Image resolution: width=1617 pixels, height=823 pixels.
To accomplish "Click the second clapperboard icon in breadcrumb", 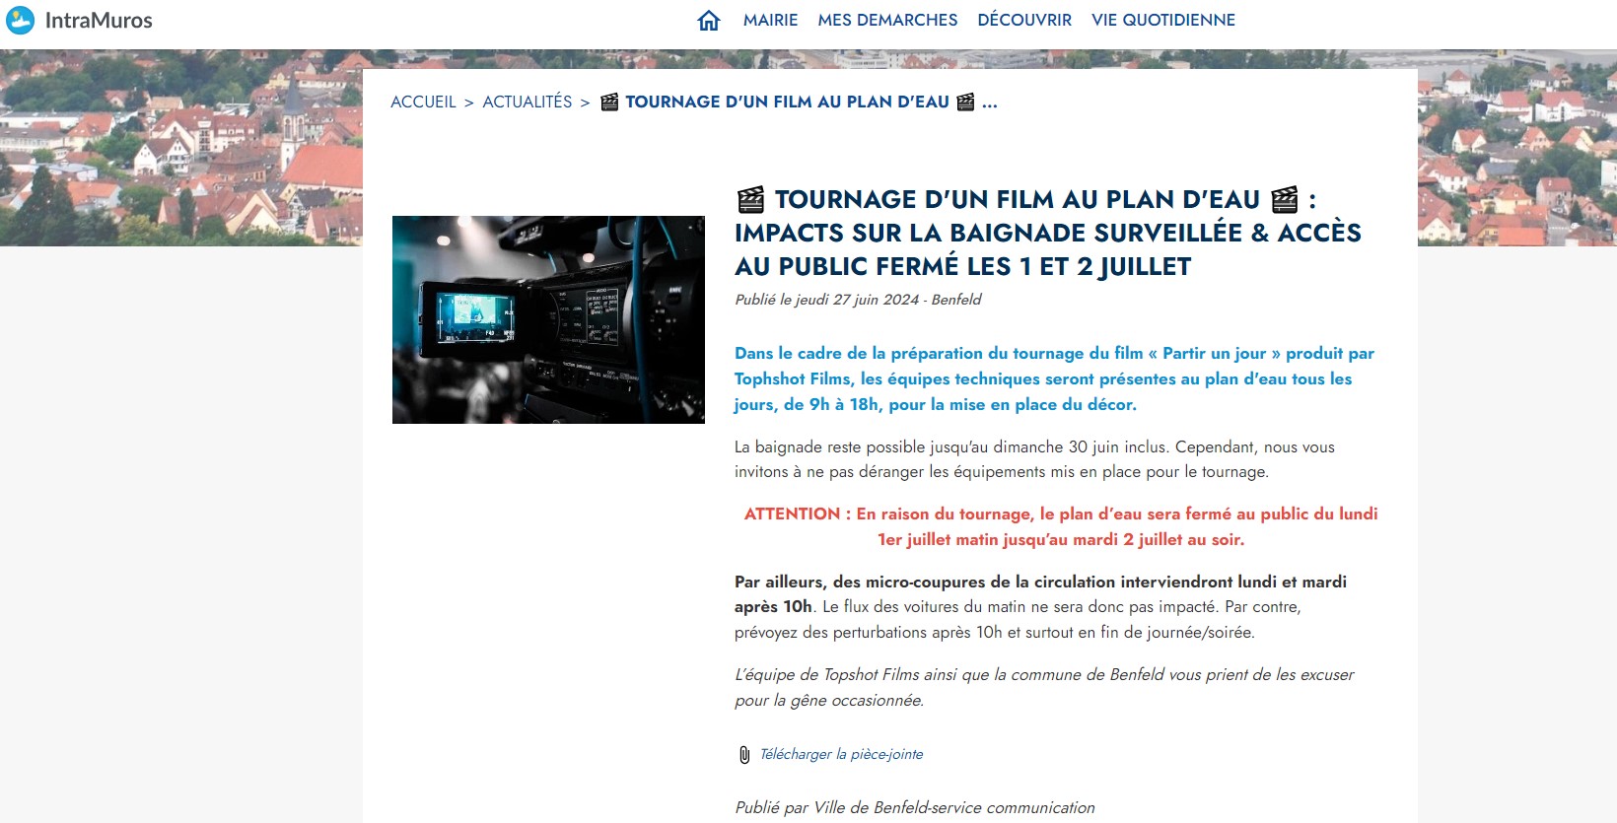I will click(965, 103).
